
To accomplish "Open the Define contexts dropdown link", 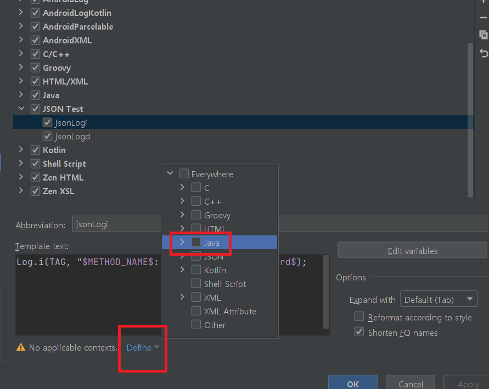I will (x=143, y=347).
